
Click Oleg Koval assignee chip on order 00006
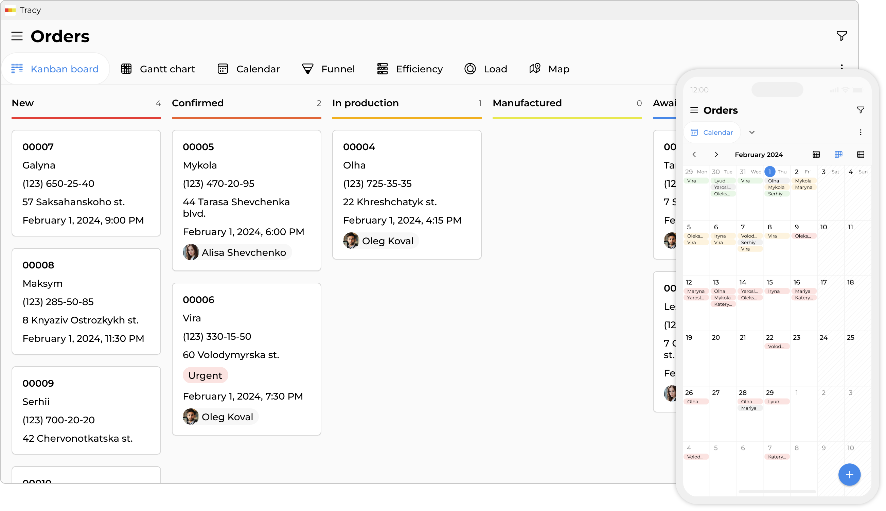click(221, 417)
